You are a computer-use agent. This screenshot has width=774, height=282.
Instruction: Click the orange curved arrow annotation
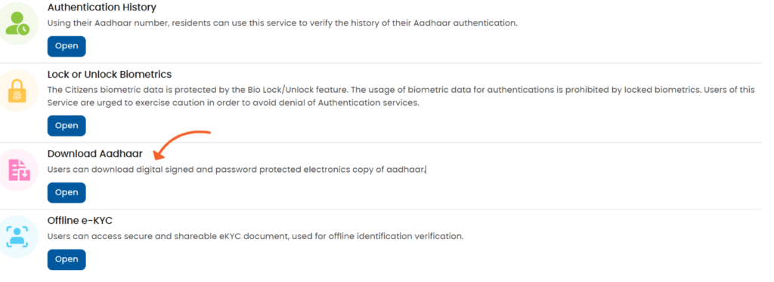pyautogui.click(x=181, y=145)
